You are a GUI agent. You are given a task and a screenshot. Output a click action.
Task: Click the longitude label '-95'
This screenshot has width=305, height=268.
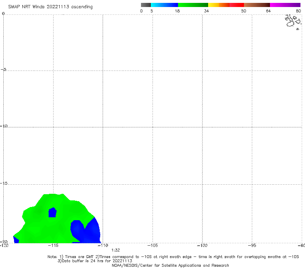click(x=252, y=245)
